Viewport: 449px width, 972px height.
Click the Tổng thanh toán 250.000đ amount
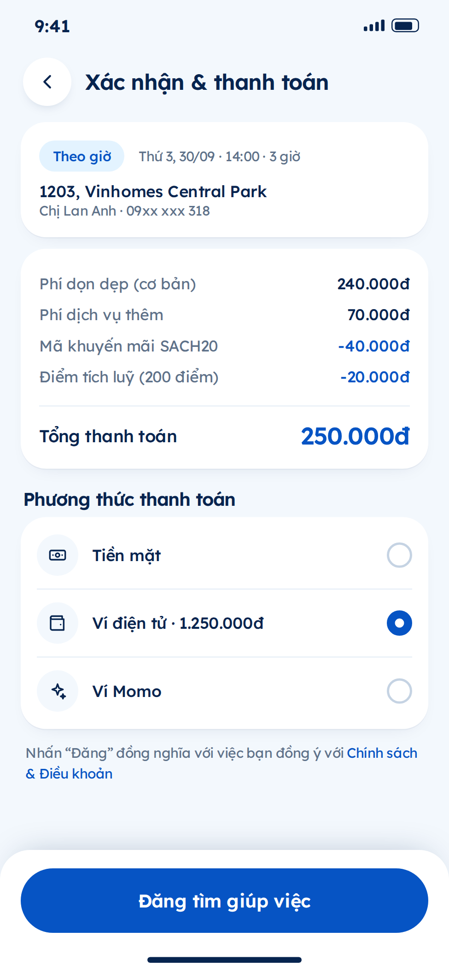point(355,436)
